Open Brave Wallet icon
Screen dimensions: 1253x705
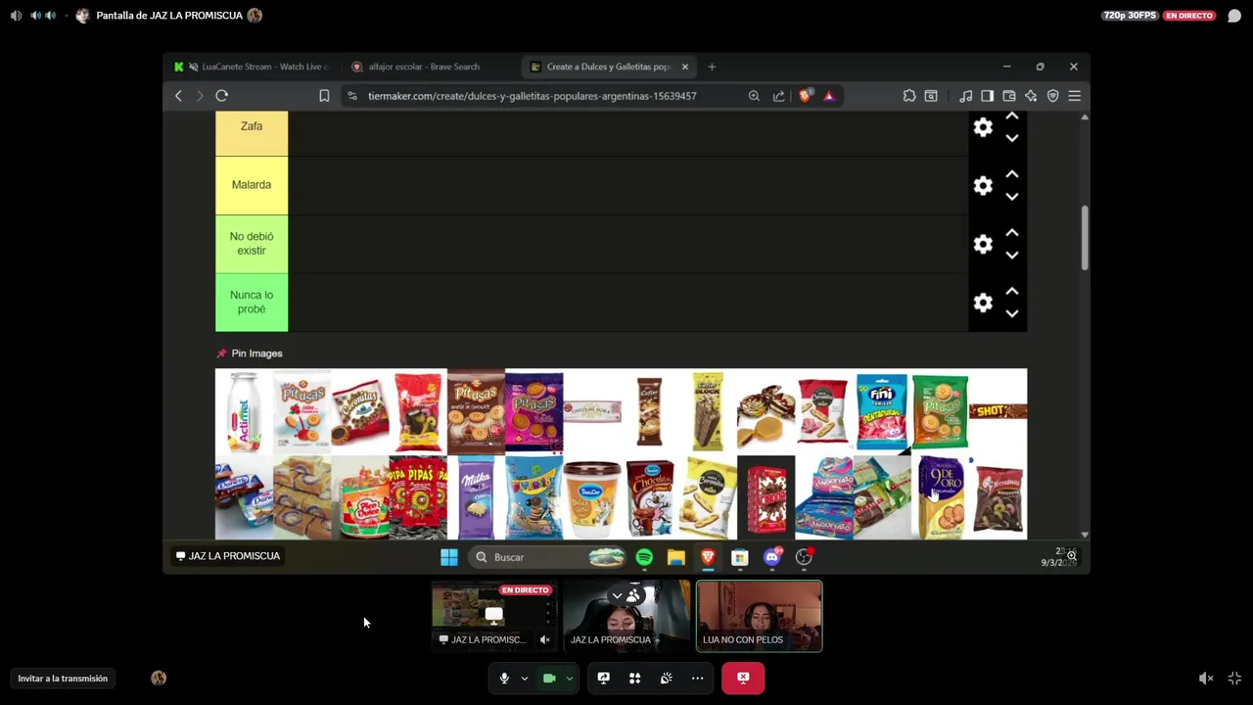coord(1009,96)
